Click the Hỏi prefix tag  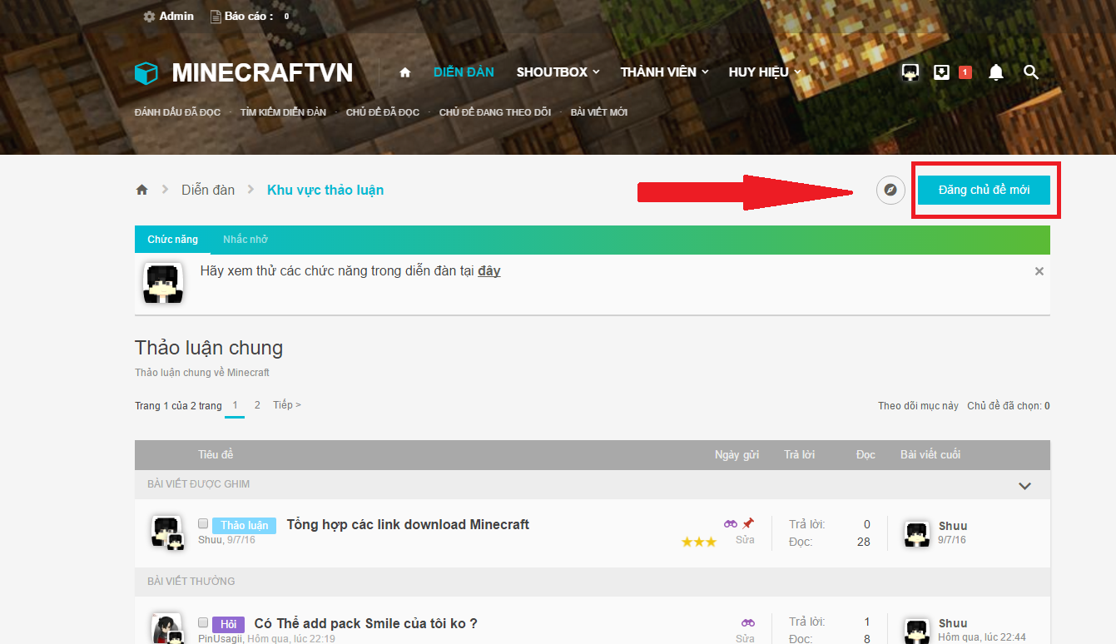[229, 624]
